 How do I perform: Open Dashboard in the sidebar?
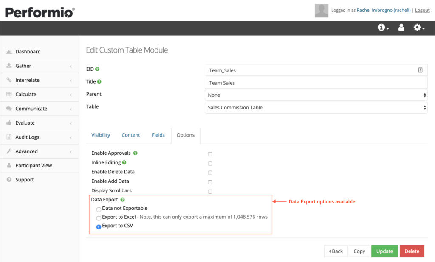(40, 52)
